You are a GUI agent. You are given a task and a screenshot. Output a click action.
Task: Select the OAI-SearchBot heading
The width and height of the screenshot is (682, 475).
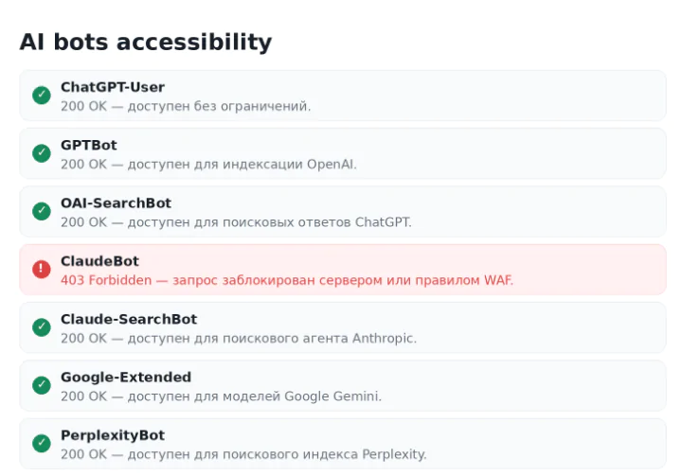pyautogui.click(x=117, y=202)
